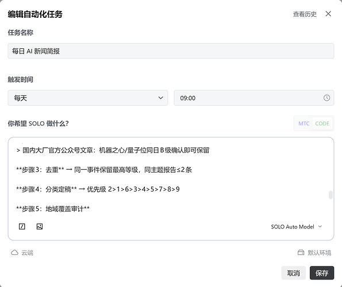Image resolution: width=342 pixels, height=287 pixels.
Task: Click the slash command icon in prompt box
Action: point(22,227)
